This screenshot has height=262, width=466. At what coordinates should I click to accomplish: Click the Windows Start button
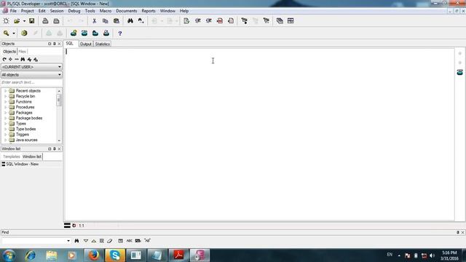pyautogui.click(x=9, y=255)
